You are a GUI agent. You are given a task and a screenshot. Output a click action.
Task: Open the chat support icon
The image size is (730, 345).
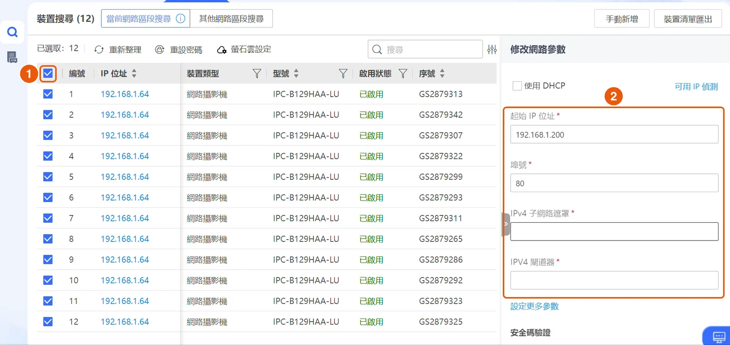click(x=719, y=337)
